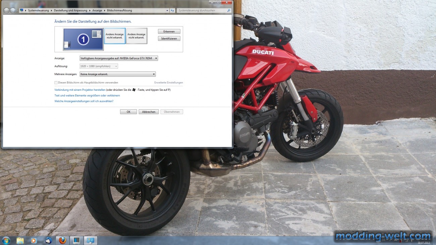The image size is (436, 245).
Task: Click the 'Ändern Sie die Darstellung' heading
Action: coord(93,21)
